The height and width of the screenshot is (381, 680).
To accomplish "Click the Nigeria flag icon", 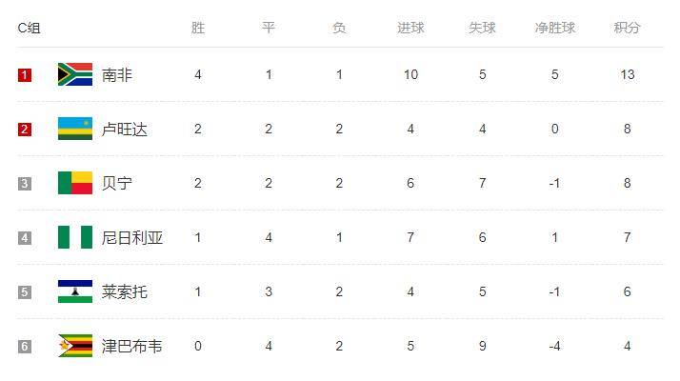I will click(x=75, y=237).
